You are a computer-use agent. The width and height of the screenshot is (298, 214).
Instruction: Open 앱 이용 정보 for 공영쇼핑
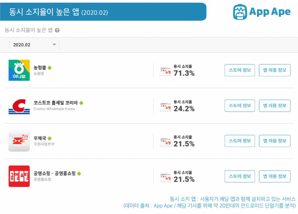coord(275,176)
